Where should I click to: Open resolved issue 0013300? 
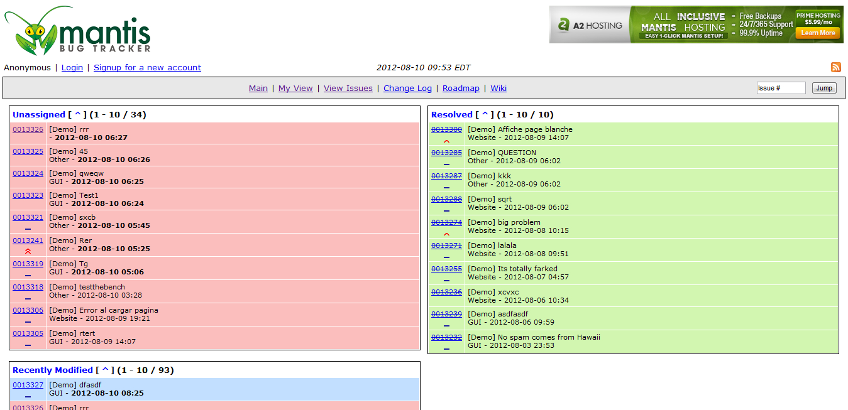447,129
